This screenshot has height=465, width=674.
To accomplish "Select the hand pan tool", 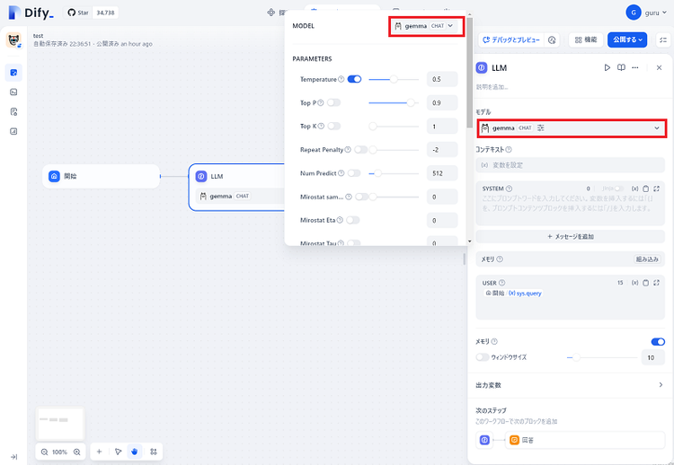I will click(x=135, y=452).
